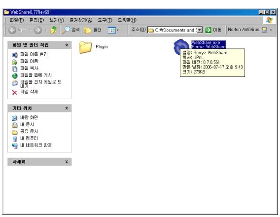Click the WebShare.exe file name

pos(206,43)
